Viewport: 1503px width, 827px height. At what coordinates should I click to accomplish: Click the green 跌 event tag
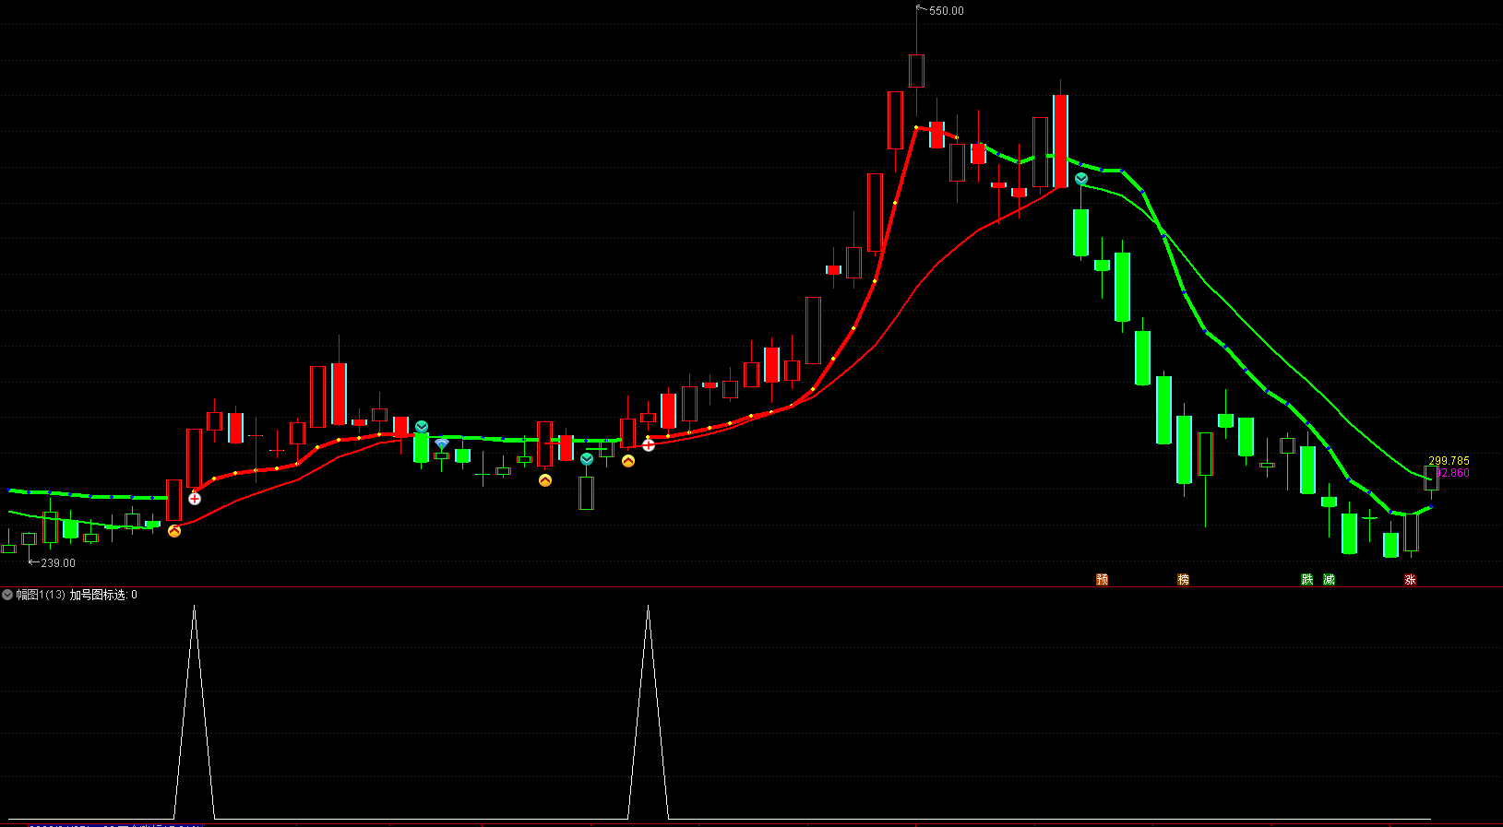pyautogui.click(x=1306, y=579)
